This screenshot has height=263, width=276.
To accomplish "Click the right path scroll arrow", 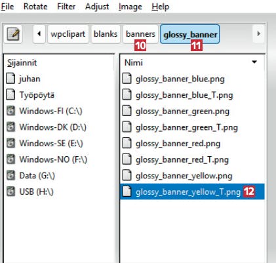I will [259, 34].
